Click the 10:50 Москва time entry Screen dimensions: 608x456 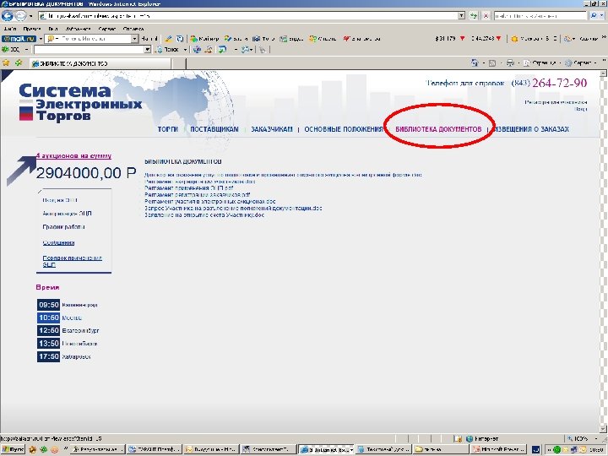pos(60,318)
